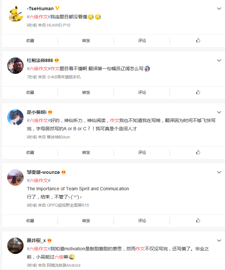Viewport: 225px width, 270px height.
Task: Give a thumbs-up to 是小葵呀i's post
Action: 198,152
